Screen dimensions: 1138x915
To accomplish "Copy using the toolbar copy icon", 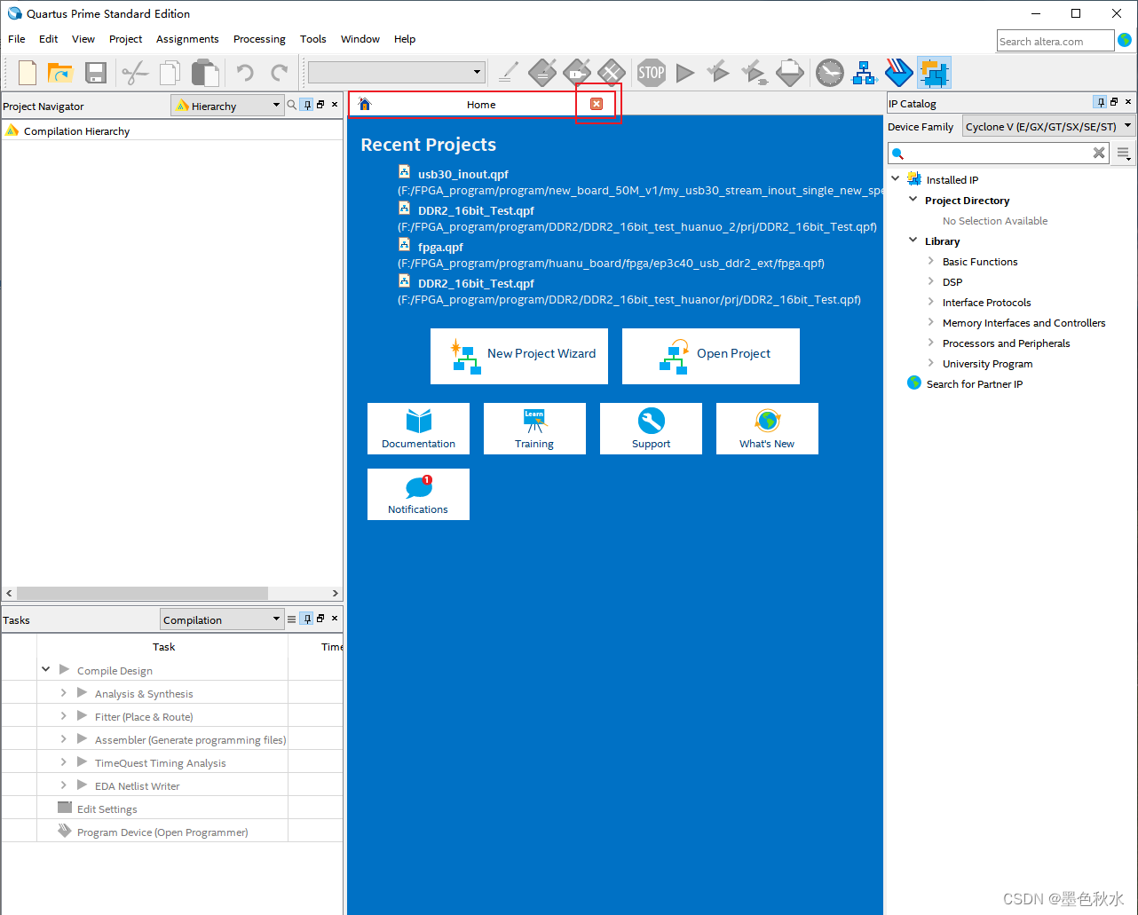I will click(x=170, y=73).
